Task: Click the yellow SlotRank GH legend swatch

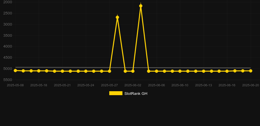Action: pos(116,93)
